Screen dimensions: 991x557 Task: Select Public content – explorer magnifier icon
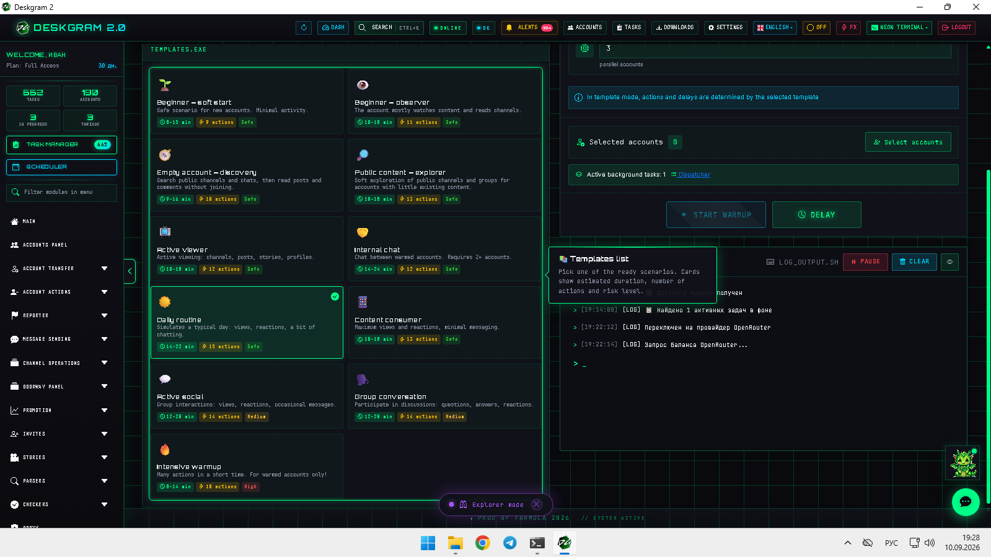[x=363, y=155]
